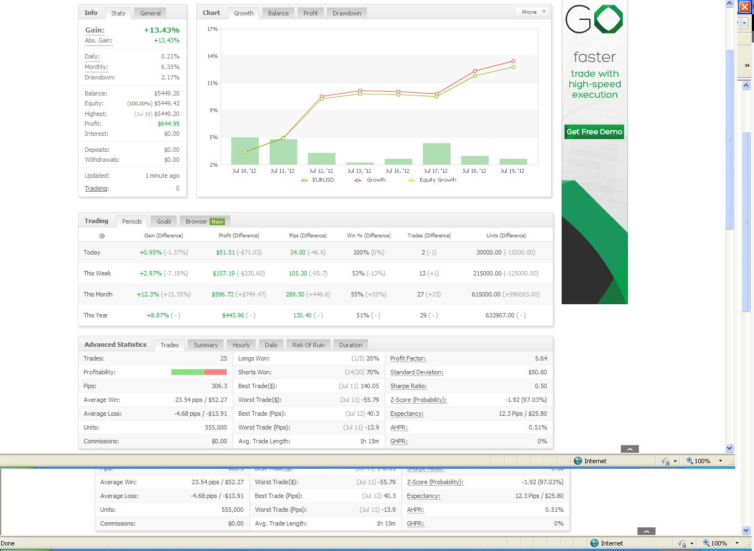Open the security dropdown arrow in lower status bar
Screen dimensions: 754x551
coord(692,543)
